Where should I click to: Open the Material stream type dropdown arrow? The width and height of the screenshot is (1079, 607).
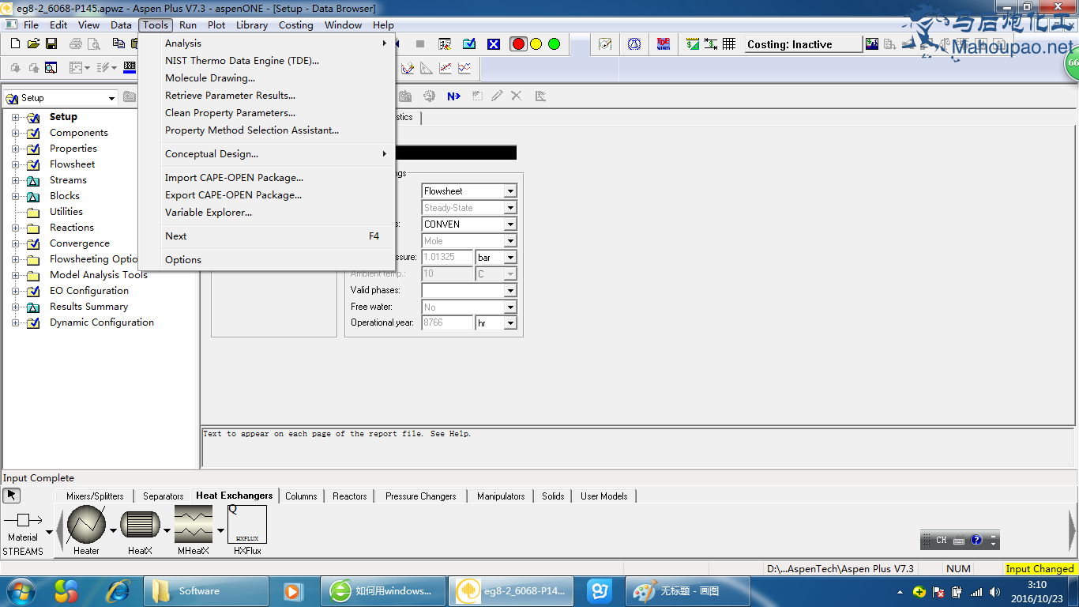click(x=49, y=532)
